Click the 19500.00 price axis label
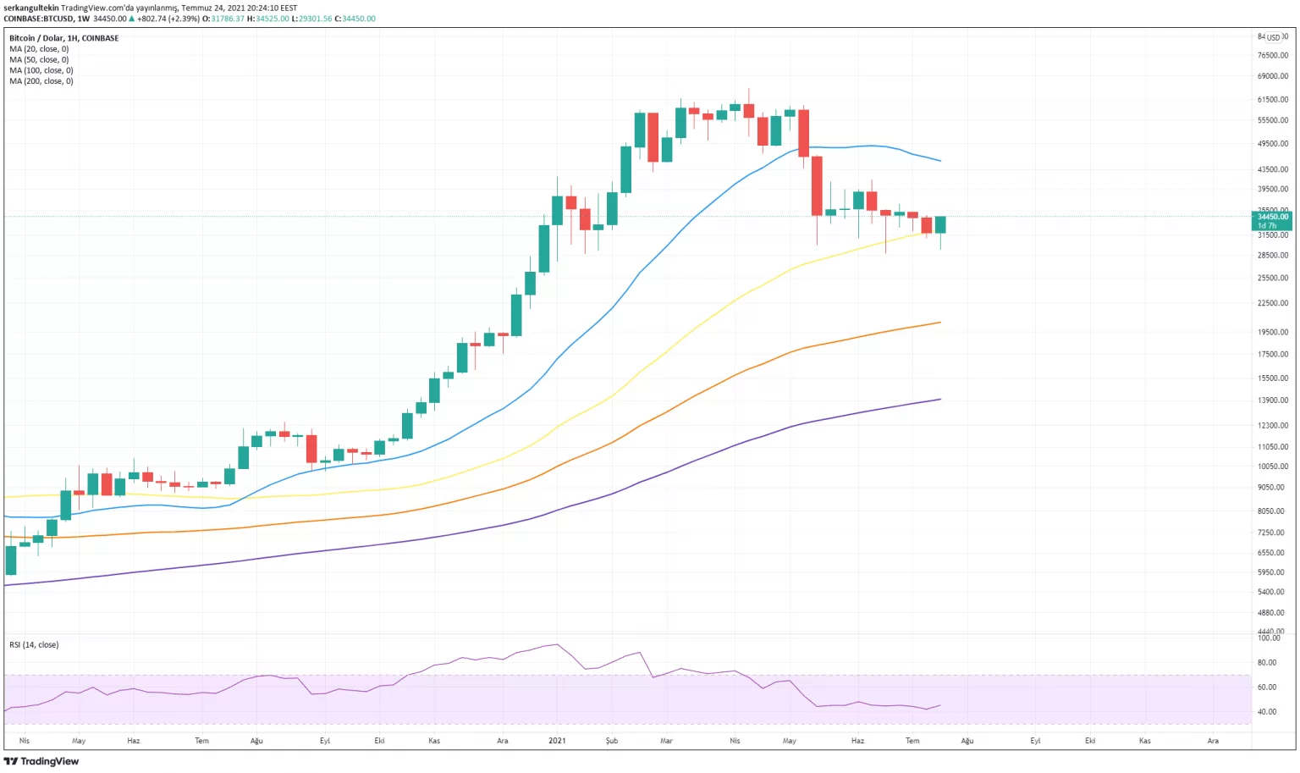 (1272, 333)
